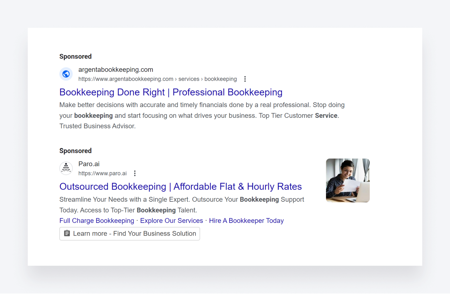Viewport: 450px width, 297px height.
Task: Click the breadcrumb arrow before bookkeeping
Action: tap(202, 79)
